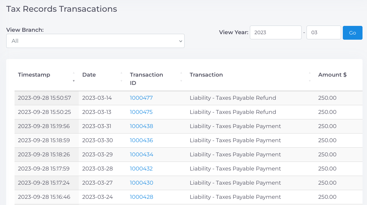Screen dimensions: 367x205
Task: Click the ascending caret above Date's sort control
Action: point(121,73)
